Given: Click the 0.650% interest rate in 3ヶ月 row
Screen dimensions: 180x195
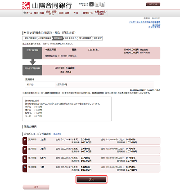Looking at the screenshot, I should click(85, 149).
